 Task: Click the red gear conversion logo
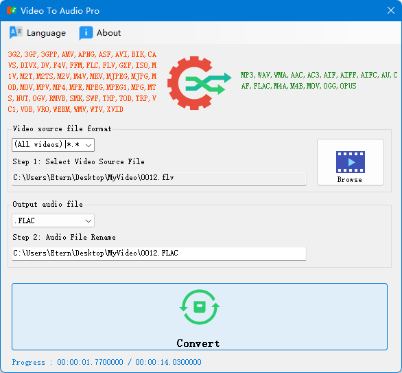[x=190, y=83]
